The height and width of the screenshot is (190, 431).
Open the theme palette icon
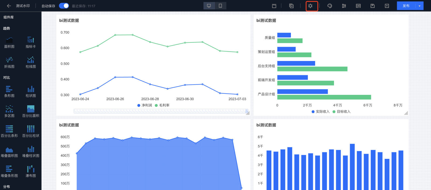pos(329,6)
